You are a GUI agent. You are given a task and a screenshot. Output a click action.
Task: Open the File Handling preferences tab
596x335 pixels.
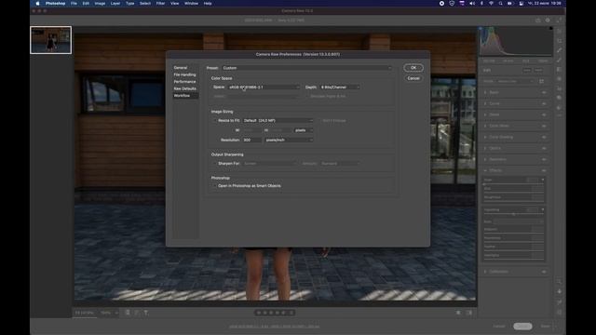(x=184, y=74)
